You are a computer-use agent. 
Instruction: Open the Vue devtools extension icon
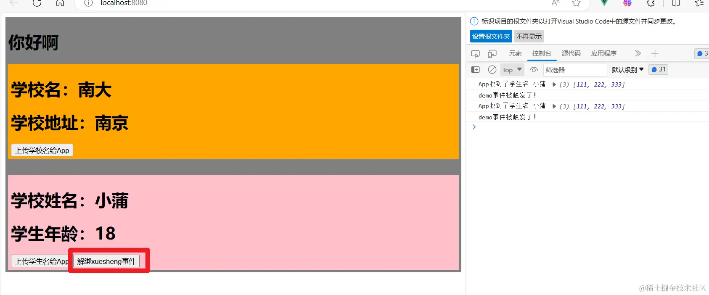604,3
